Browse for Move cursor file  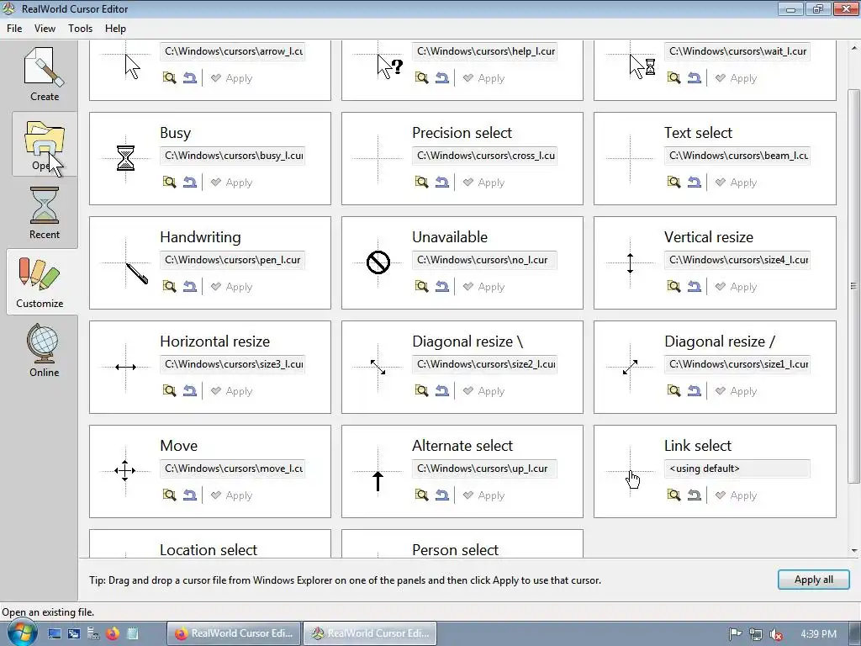coord(169,495)
